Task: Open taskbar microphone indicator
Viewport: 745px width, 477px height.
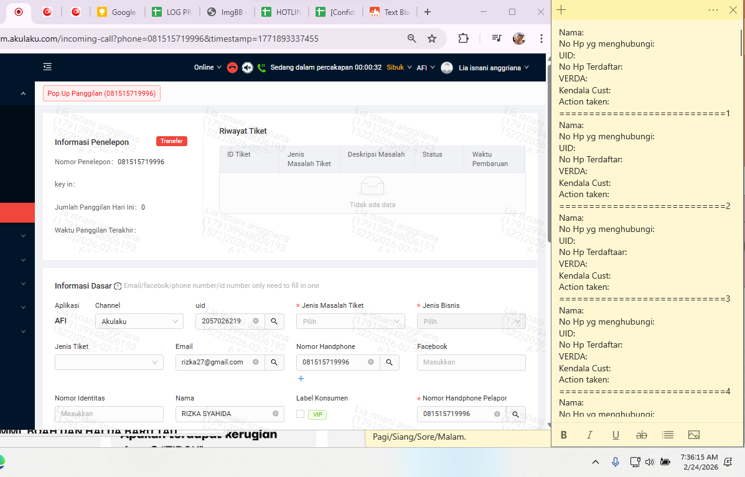Action: [616, 461]
